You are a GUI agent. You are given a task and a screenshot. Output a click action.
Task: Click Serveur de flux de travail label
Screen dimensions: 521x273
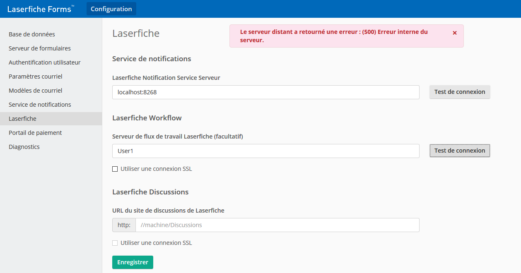178,136
